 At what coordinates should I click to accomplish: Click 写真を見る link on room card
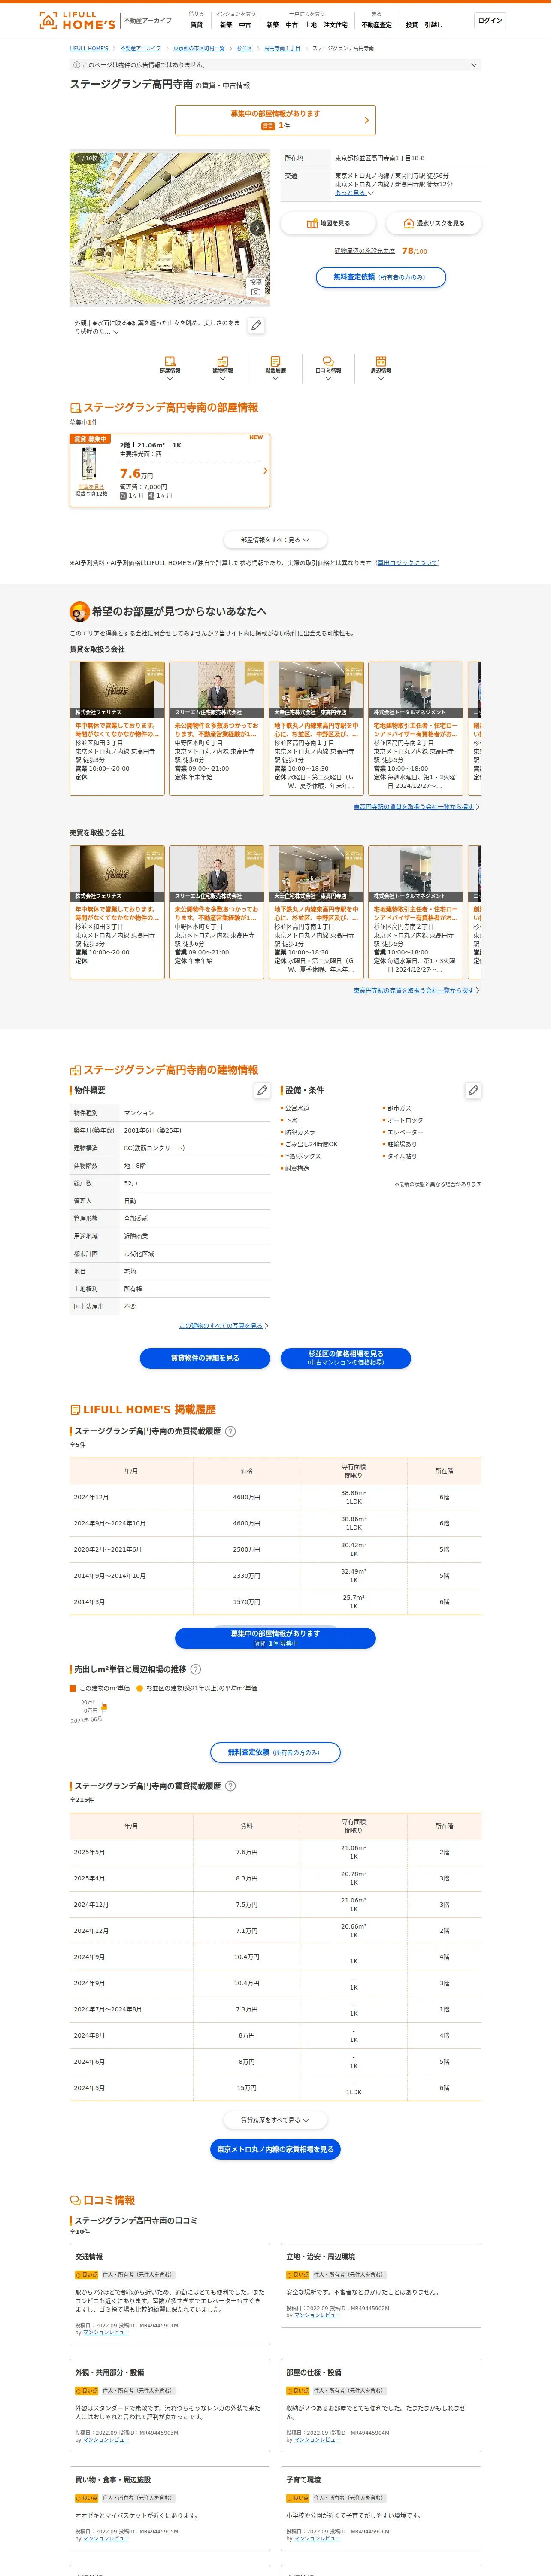(91, 487)
